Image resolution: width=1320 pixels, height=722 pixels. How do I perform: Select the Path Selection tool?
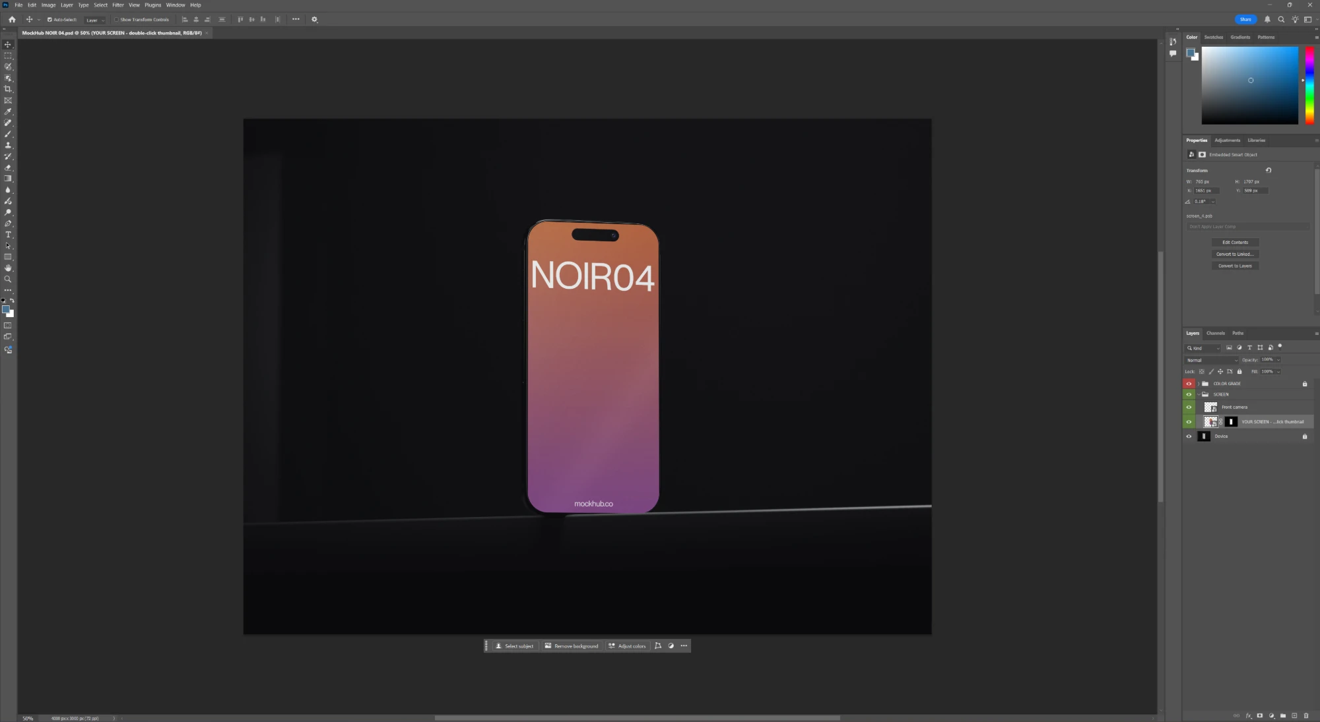pyautogui.click(x=8, y=246)
